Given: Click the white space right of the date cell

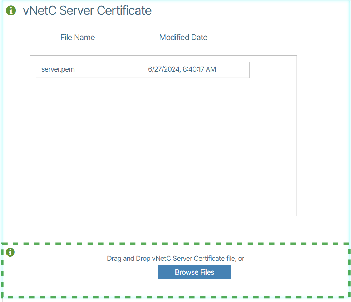Looking at the screenshot, I should (x=273, y=69).
